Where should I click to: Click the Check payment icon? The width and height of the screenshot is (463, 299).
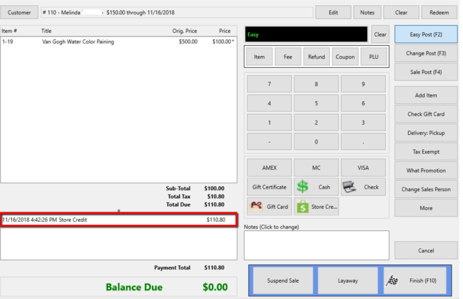349,187
